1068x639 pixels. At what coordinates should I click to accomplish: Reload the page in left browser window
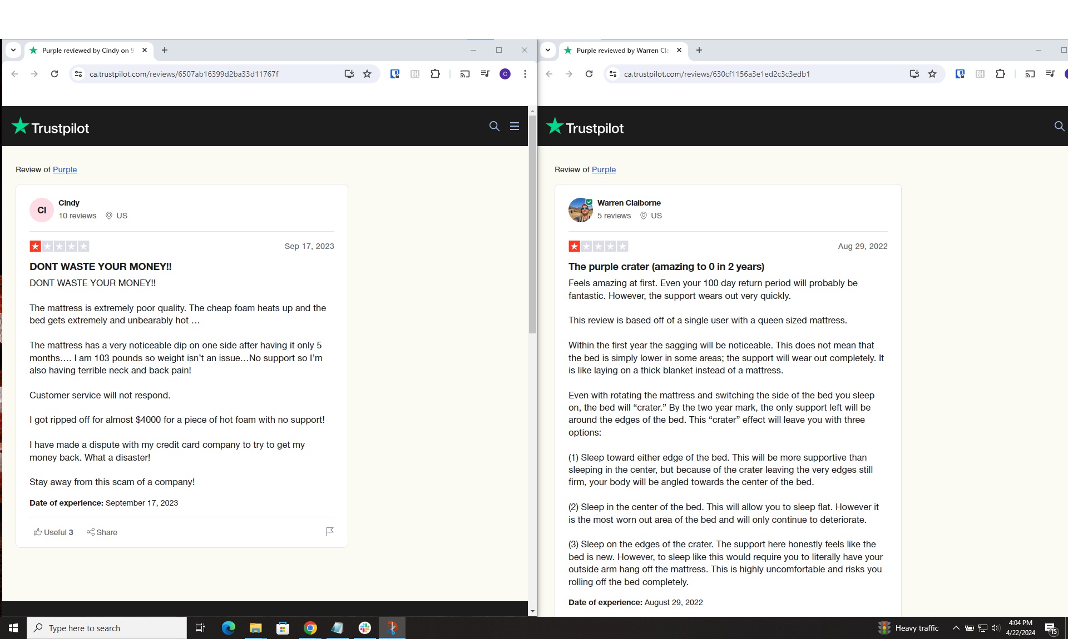[55, 74]
